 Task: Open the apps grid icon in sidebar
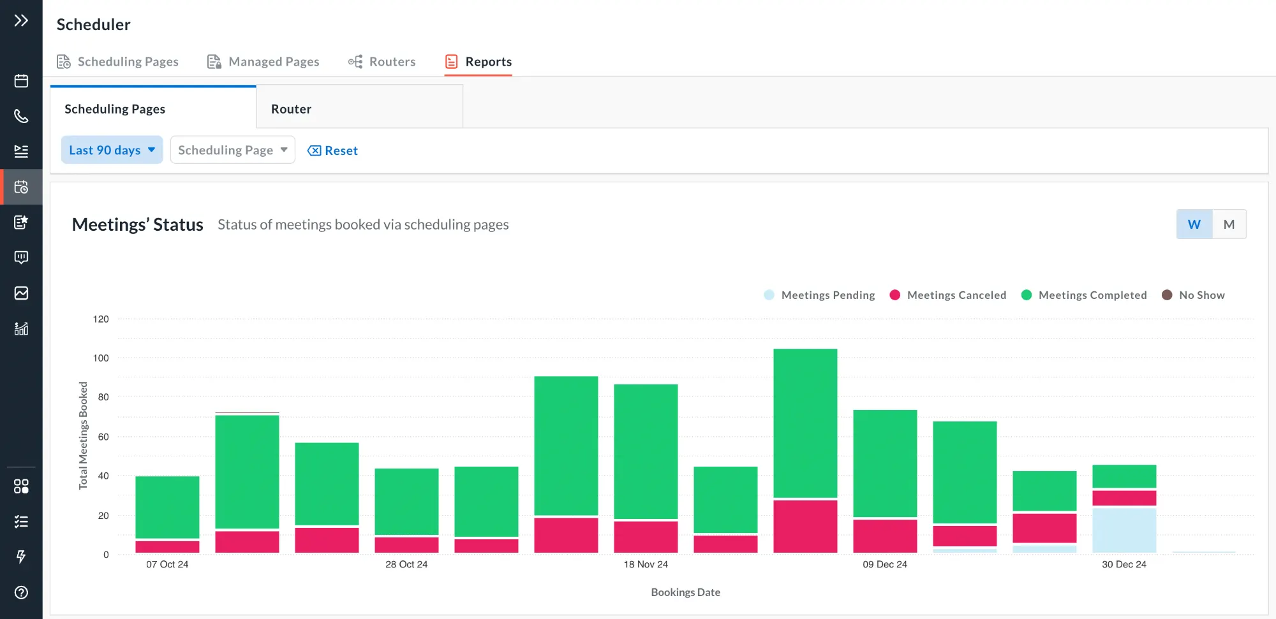21,486
